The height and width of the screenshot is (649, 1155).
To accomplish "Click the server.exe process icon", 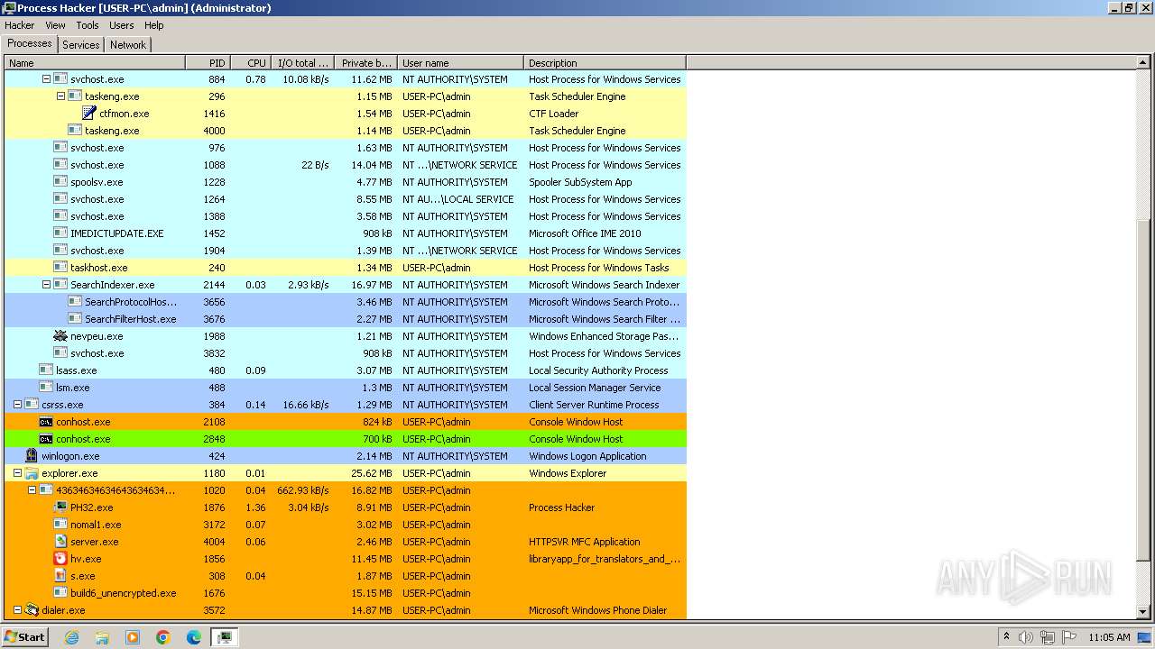I will [x=60, y=542].
